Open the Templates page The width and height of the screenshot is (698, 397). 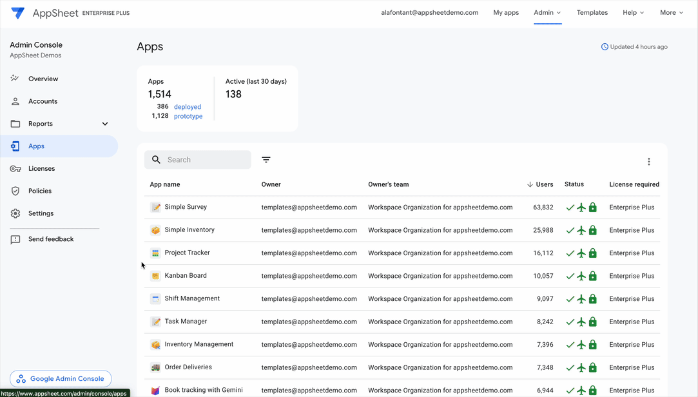click(x=592, y=13)
